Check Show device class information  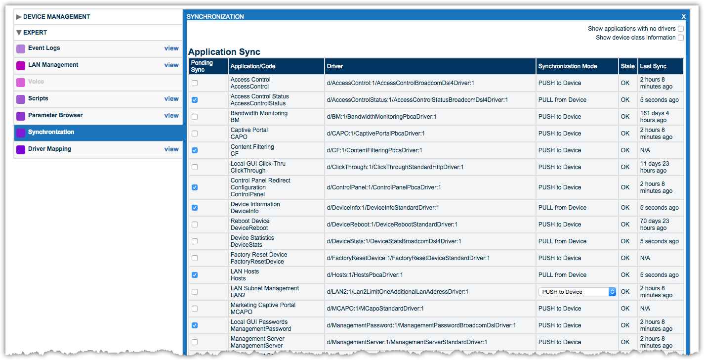tap(681, 38)
